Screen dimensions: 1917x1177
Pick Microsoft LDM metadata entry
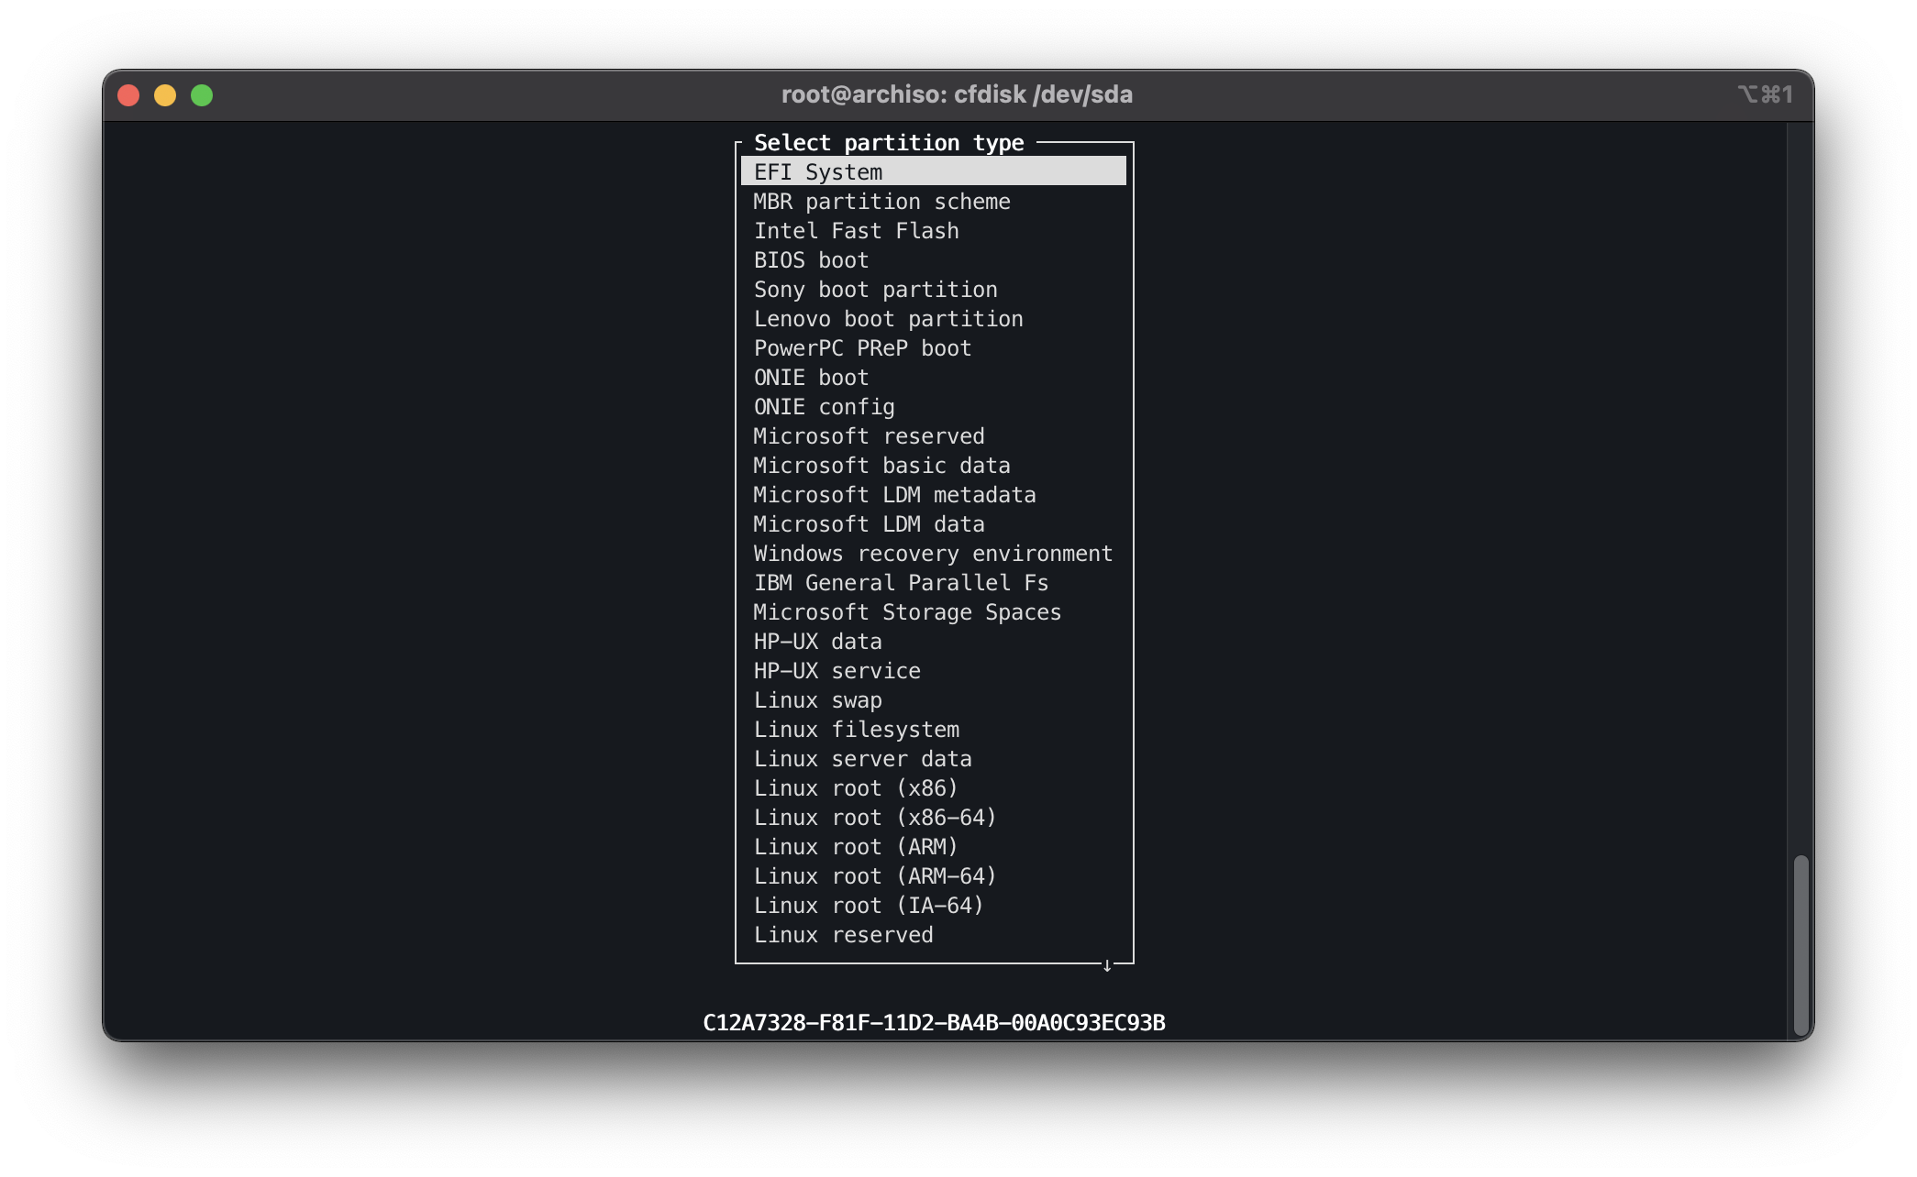933,494
